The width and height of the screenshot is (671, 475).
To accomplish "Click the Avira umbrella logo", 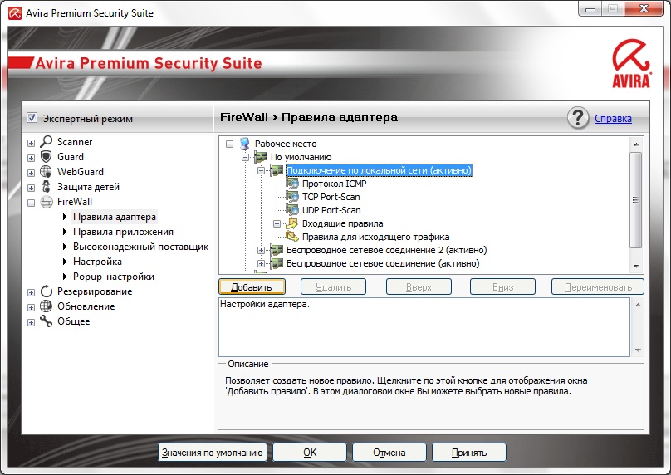I will point(631,63).
